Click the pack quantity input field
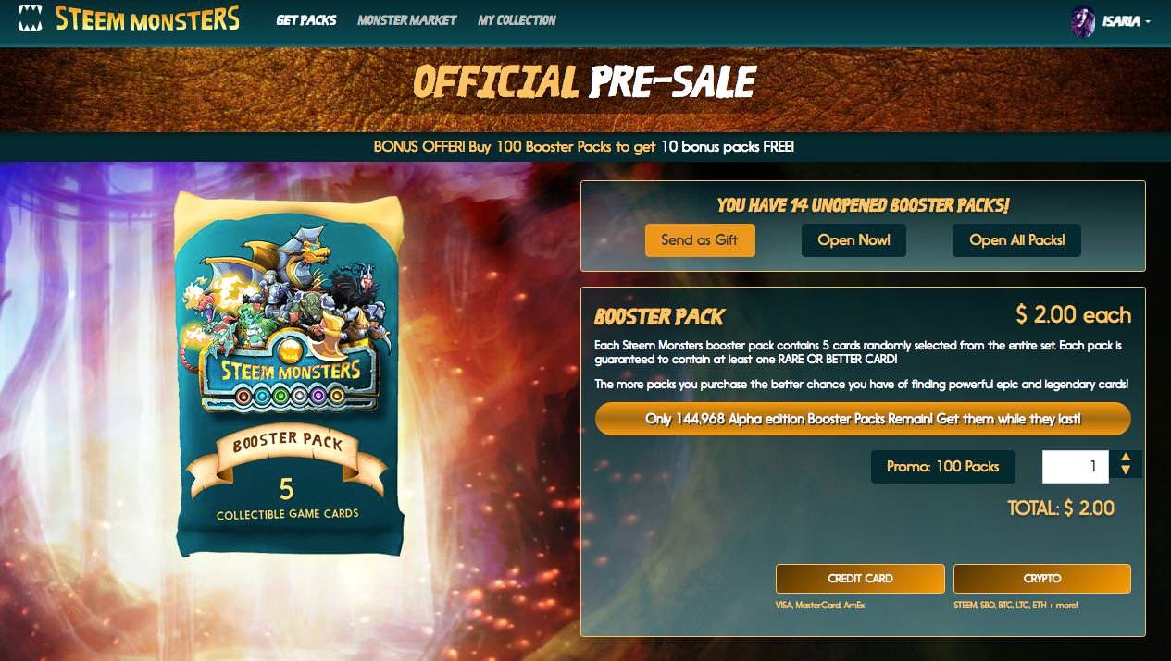 pyautogui.click(x=1076, y=467)
